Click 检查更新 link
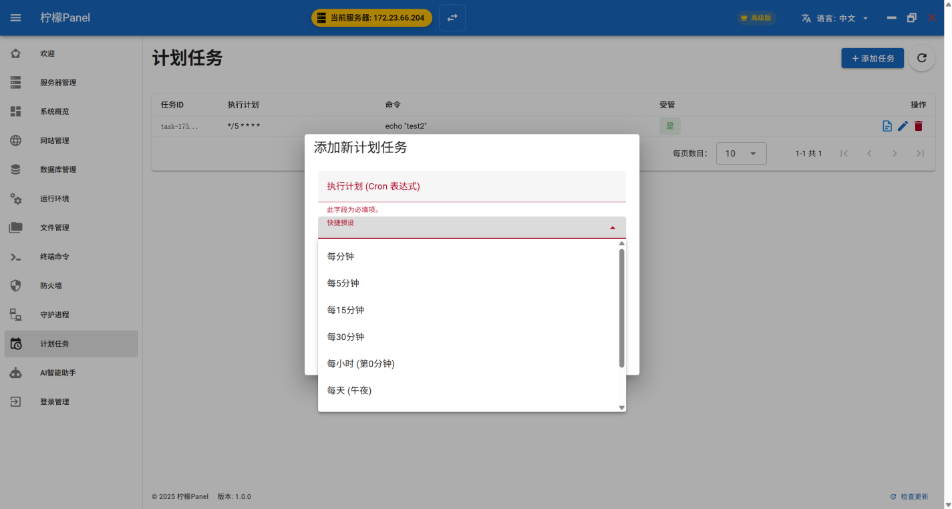The image size is (952, 509). coord(909,496)
